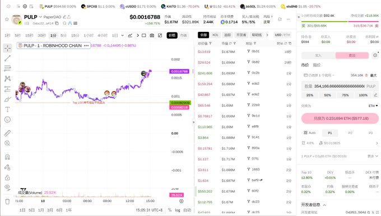Click the 25% amount button
This screenshot has height=216, width=381.
310,95
